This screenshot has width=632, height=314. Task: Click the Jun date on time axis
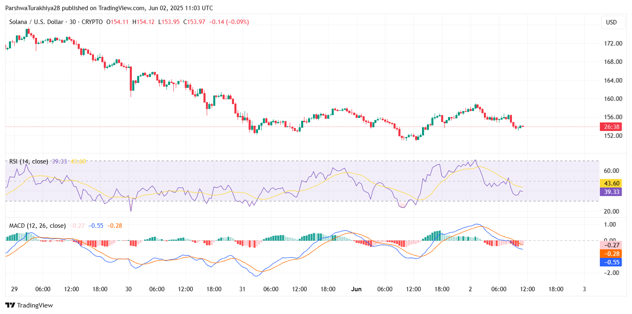[x=356, y=289]
